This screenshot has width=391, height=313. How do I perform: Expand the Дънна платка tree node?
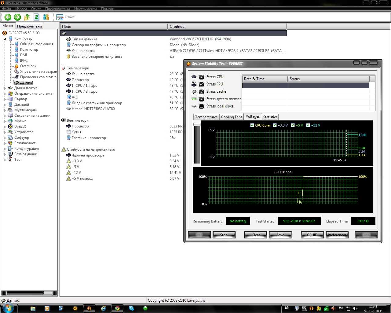[x=5, y=88]
